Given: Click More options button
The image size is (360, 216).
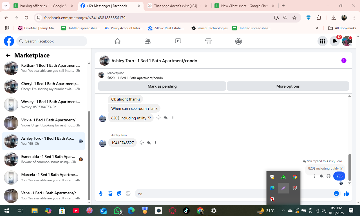Looking at the screenshot, I should pyautogui.click(x=288, y=86).
